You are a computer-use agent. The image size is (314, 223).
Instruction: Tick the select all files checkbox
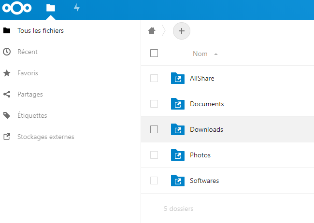(x=154, y=54)
